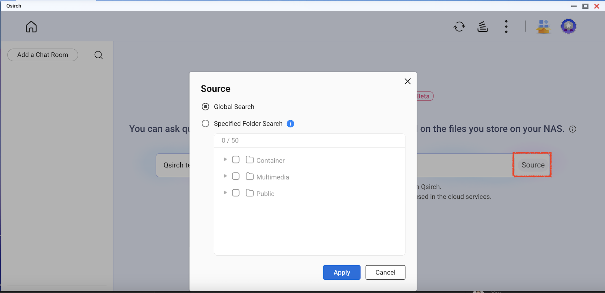This screenshot has height=293, width=605.
Task: Select the Global Search radio option
Action: 205,107
